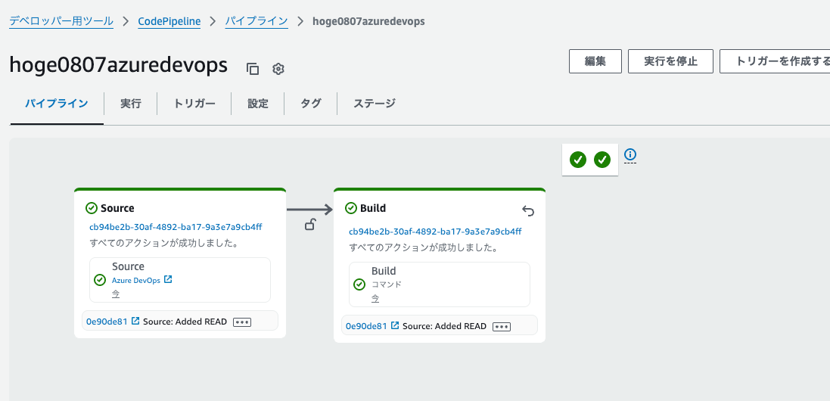Open pipeline settings gear icon
830x401 pixels.
coord(278,69)
